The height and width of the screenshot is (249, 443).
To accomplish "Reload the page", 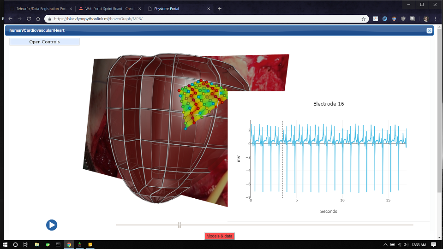I will coord(29,19).
